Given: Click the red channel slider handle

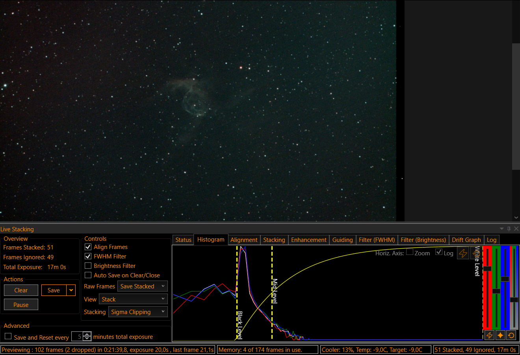Looking at the screenshot, I should [x=487, y=269].
